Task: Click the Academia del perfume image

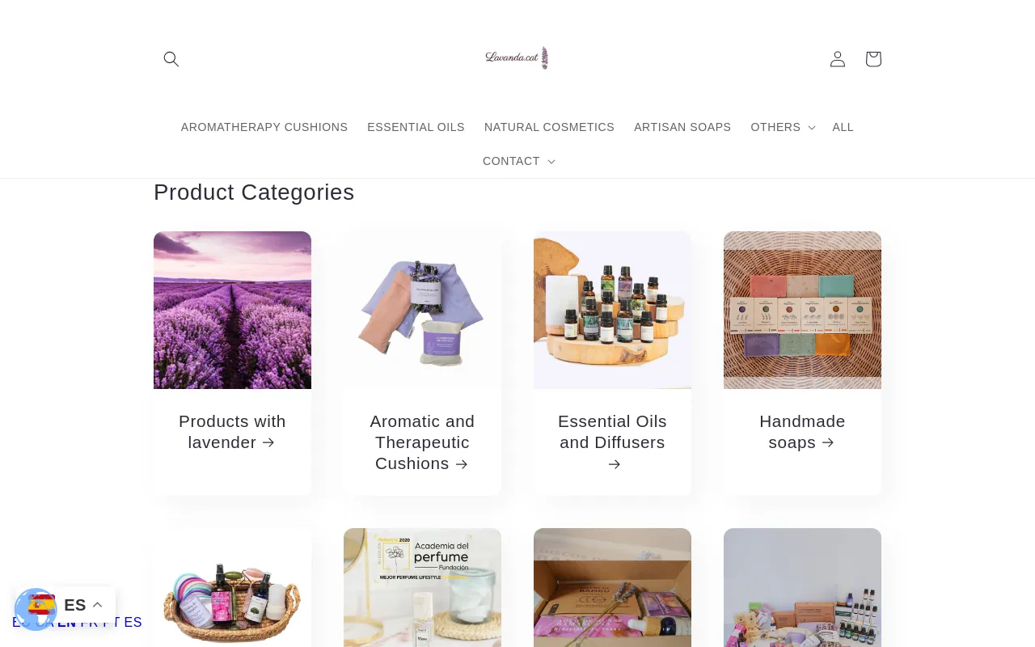Action: (422, 587)
